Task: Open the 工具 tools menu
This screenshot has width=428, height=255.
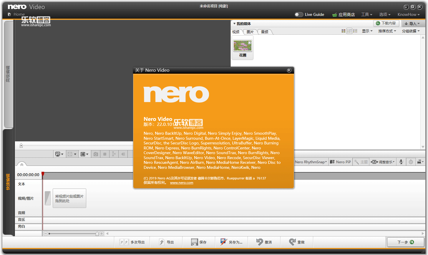Action: [366, 14]
